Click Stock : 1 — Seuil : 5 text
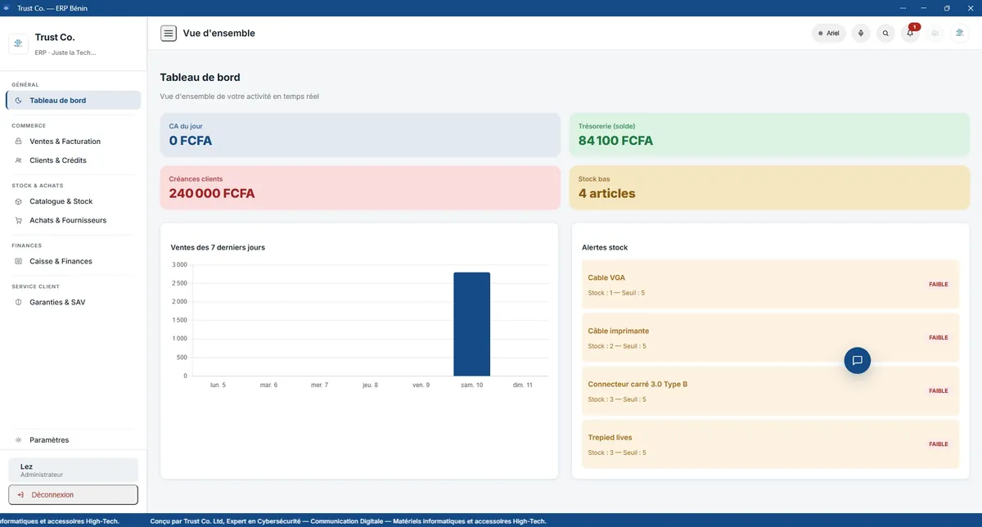 (616, 293)
